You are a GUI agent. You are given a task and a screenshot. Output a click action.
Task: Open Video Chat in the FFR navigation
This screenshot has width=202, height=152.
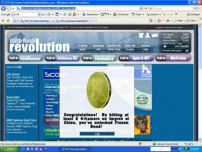coord(114,49)
